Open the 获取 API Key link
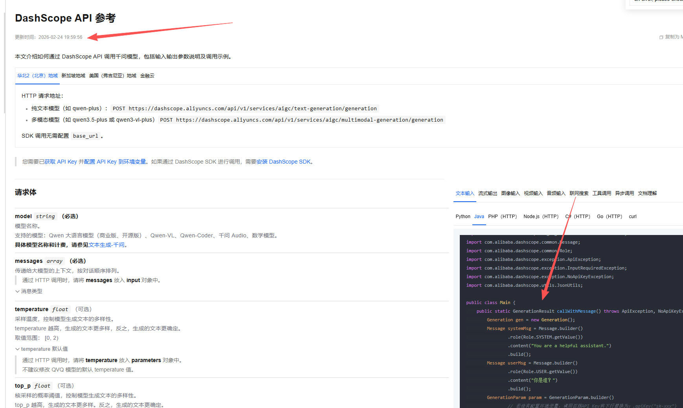 61,162
